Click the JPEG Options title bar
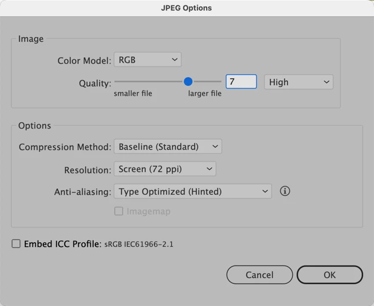The width and height of the screenshot is (374, 306). [186, 8]
